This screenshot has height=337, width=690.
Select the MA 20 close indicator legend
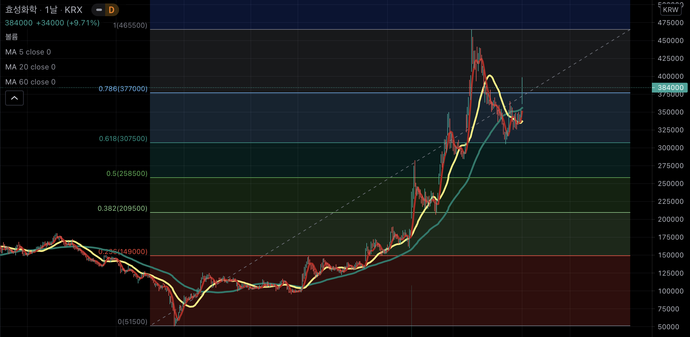pyautogui.click(x=30, y=67)
